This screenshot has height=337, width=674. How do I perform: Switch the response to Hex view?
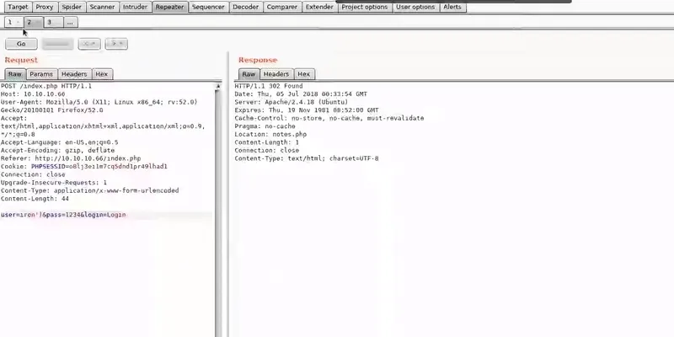[x=304, y=74]
